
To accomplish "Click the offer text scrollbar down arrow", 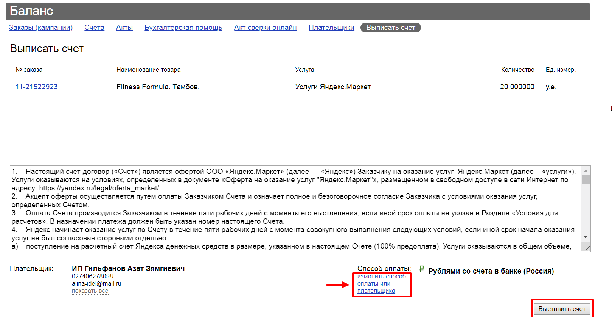I will tap(586, 237).
